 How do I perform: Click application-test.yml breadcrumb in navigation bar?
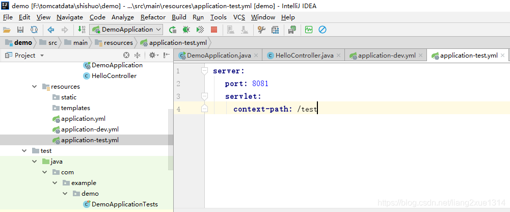point(173,43)
